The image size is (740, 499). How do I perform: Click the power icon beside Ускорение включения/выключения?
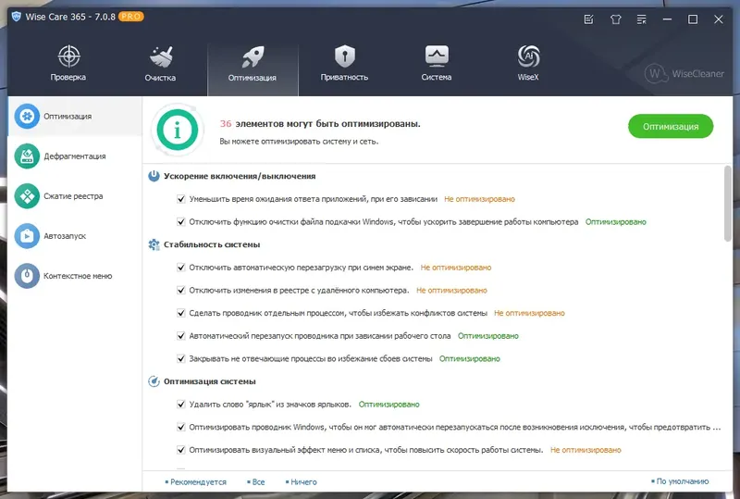click(154, 176)
